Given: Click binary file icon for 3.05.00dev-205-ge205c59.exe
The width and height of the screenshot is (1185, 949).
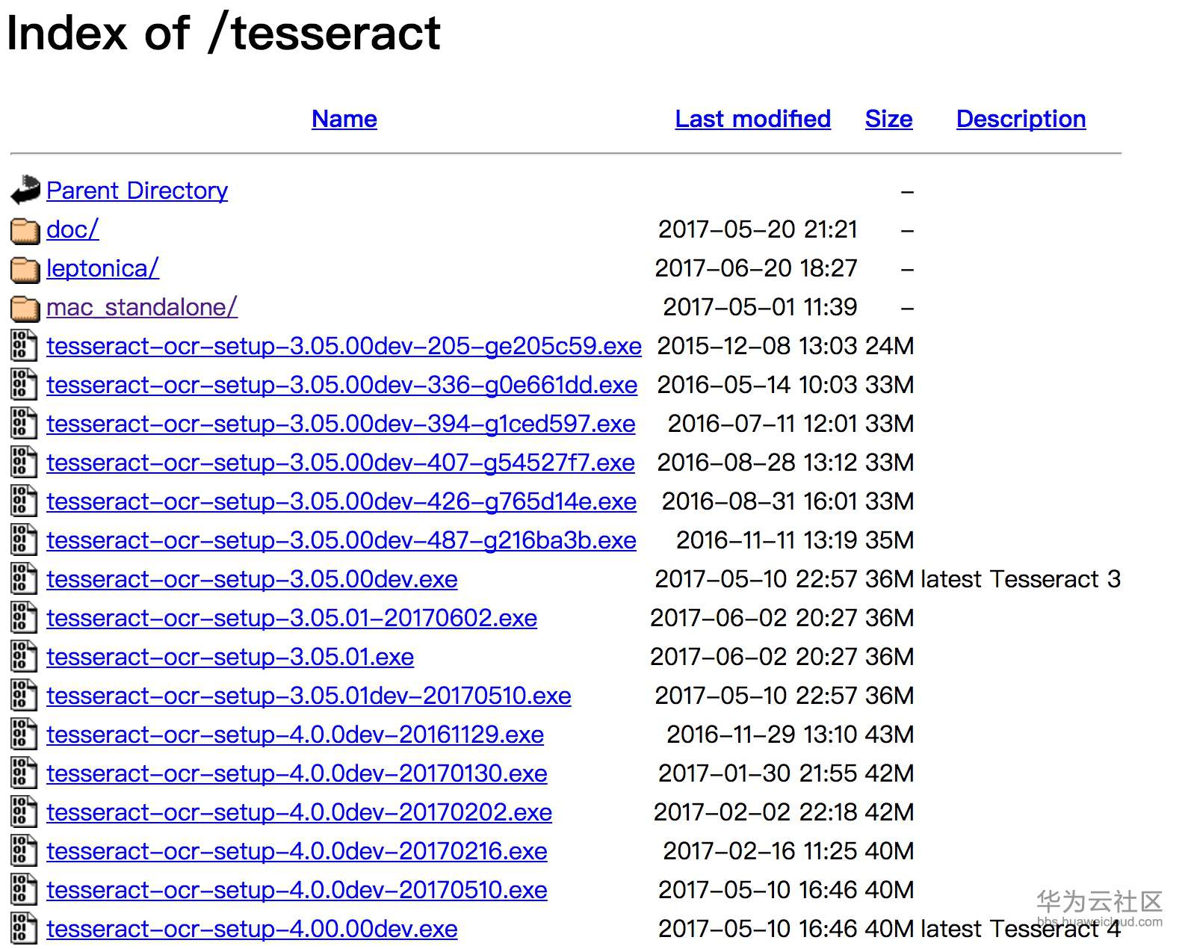Looking at the screenshot, I should point(24,346).
